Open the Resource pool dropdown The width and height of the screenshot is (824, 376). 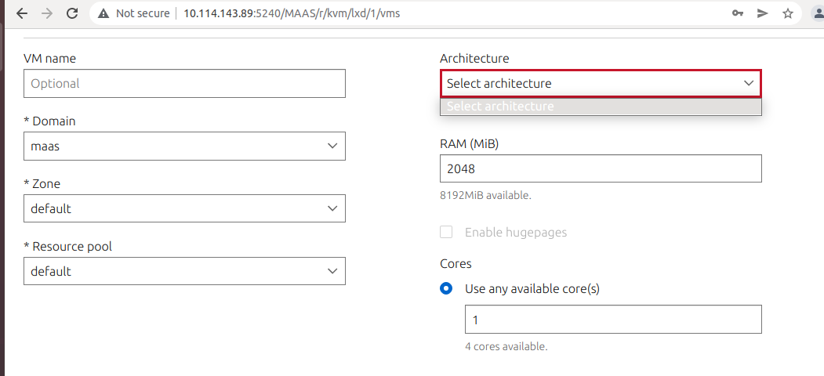coord(184,271)
